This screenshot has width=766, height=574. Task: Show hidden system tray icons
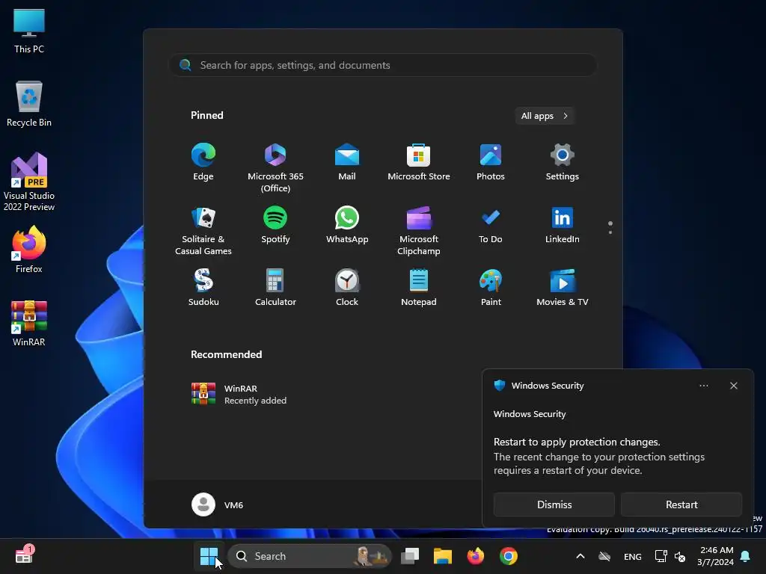(580, 556)
